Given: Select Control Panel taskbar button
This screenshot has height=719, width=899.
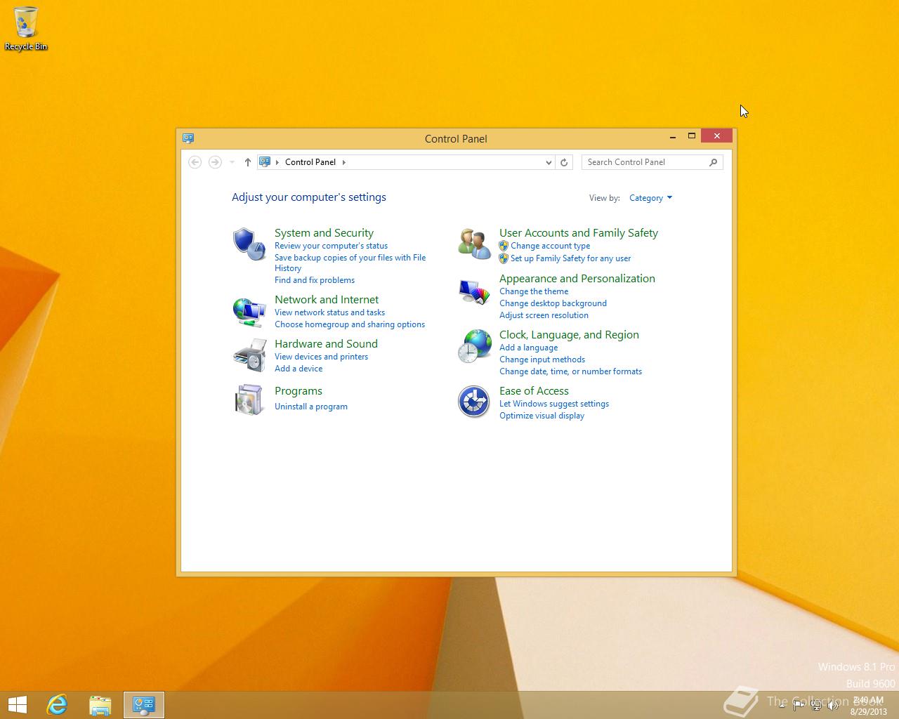Looking at the screenshot, I should pos(144,705).
